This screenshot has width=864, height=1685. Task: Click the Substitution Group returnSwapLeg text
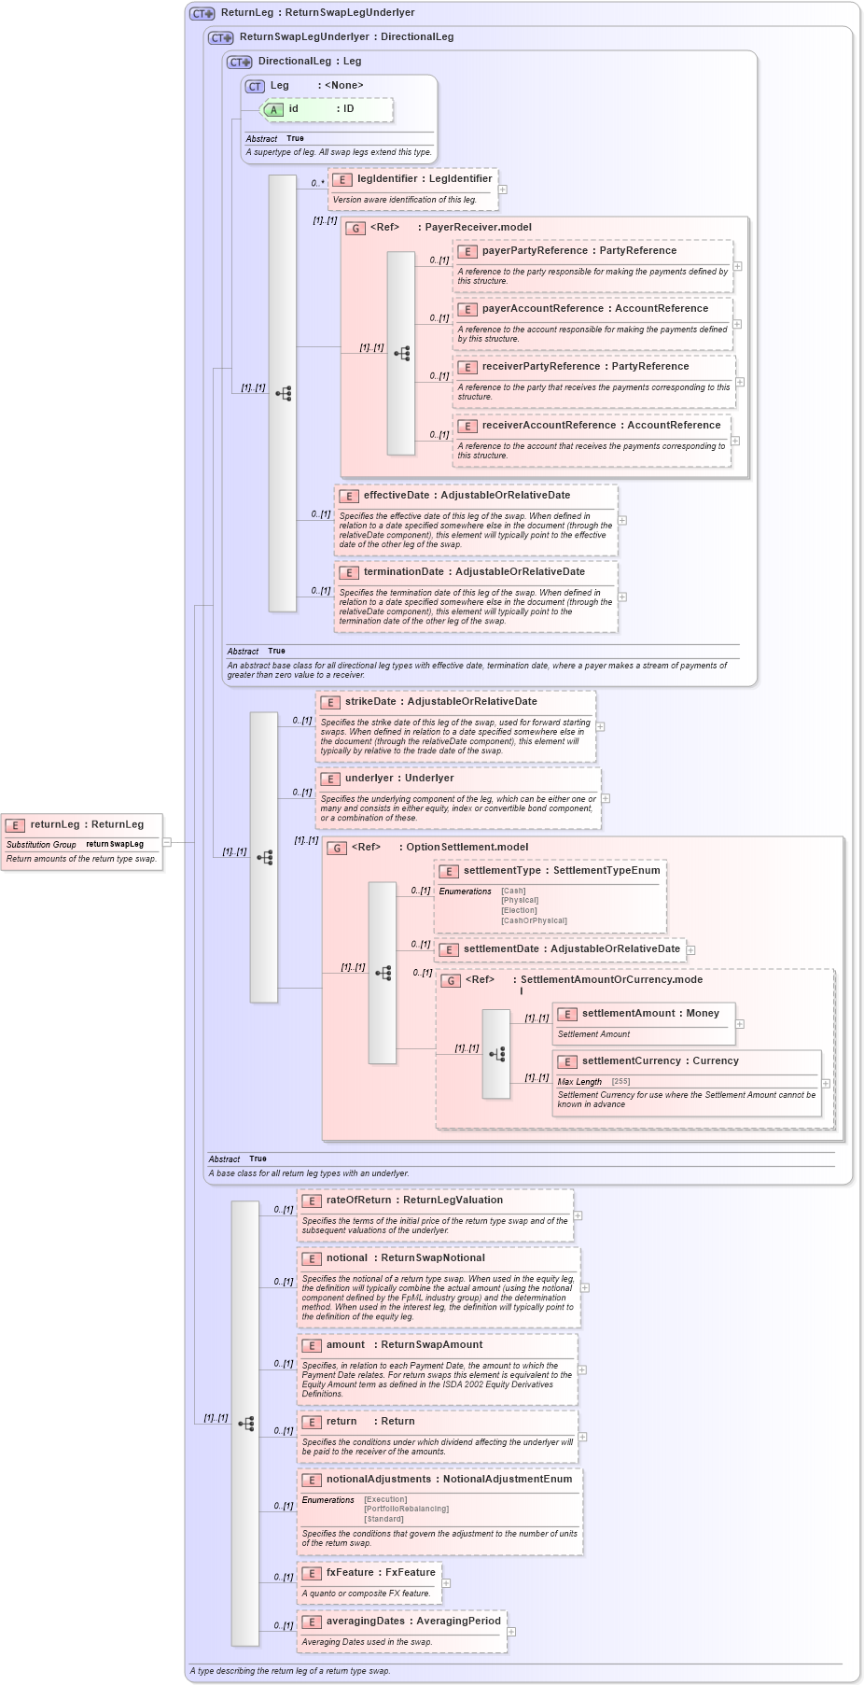click(x=75, y=845)
